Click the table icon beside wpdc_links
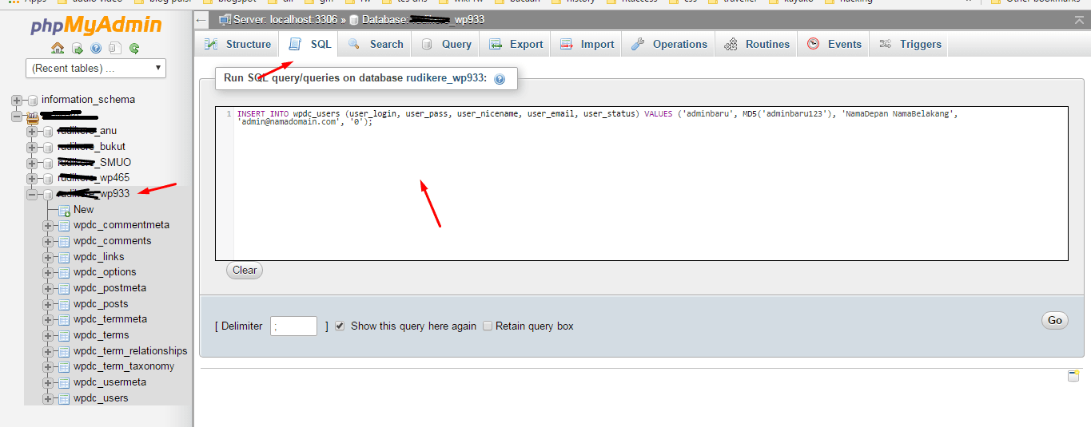This screenshot has width=1091, height=427. (x=65, y=257)
